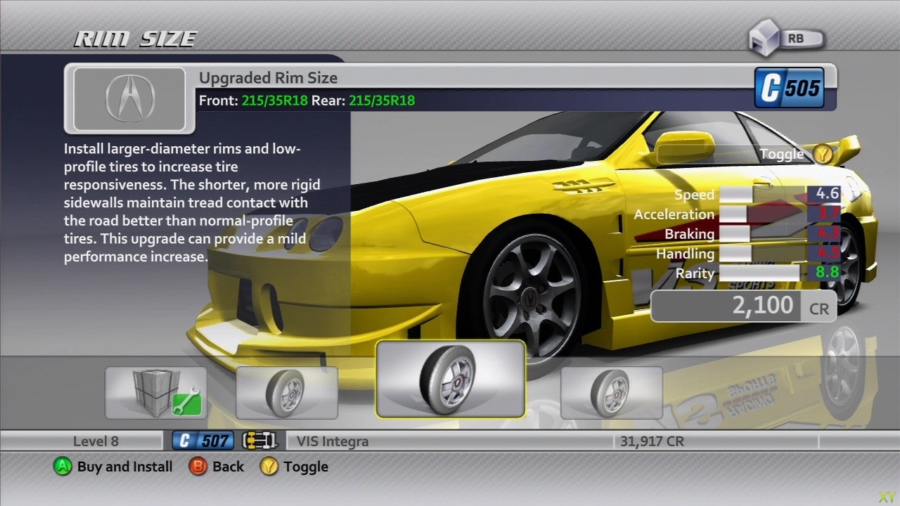Choose the second rim size option
Image resolution: width=900 pixels, height=506 pixels.
pyautogui.click(x=287, y=392)
